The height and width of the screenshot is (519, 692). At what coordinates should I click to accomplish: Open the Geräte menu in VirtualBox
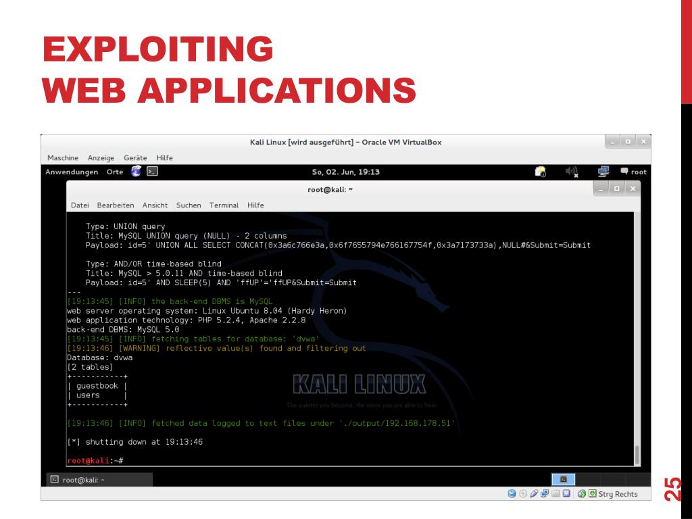click(135, 157)
